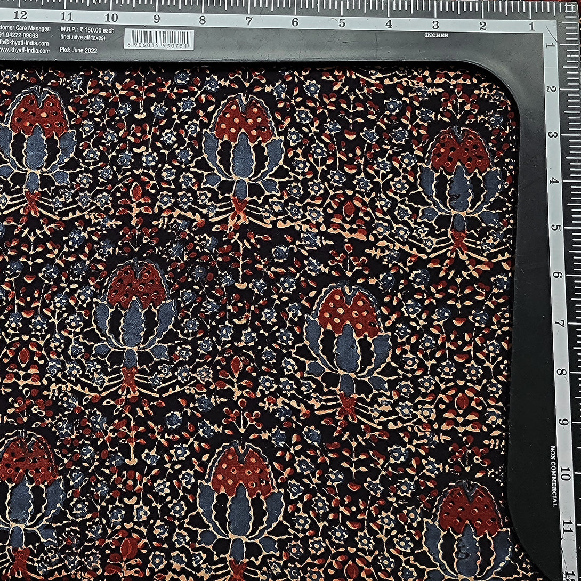581x581 pixels.
Task: Select number 6 on the horizontal ruler
Action: pyautogui.click(x=295, y=22)
